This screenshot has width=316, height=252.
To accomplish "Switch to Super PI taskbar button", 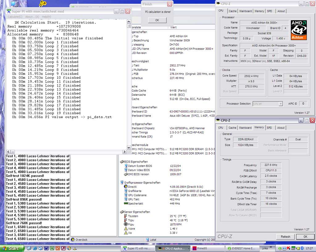I will (138, 248).
